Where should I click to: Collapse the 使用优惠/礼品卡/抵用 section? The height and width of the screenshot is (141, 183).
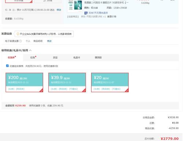30,50
